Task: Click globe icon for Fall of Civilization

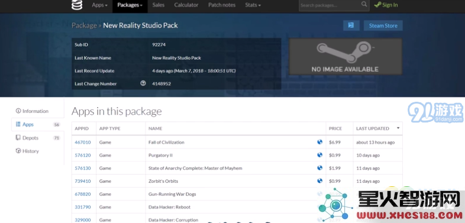Action: pos(319,142)
